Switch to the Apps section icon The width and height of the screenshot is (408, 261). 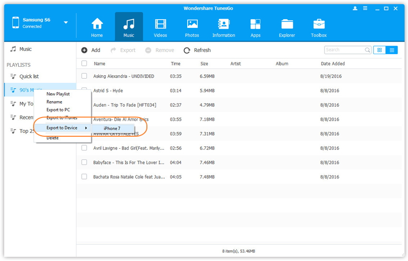[x=255, y=24]
